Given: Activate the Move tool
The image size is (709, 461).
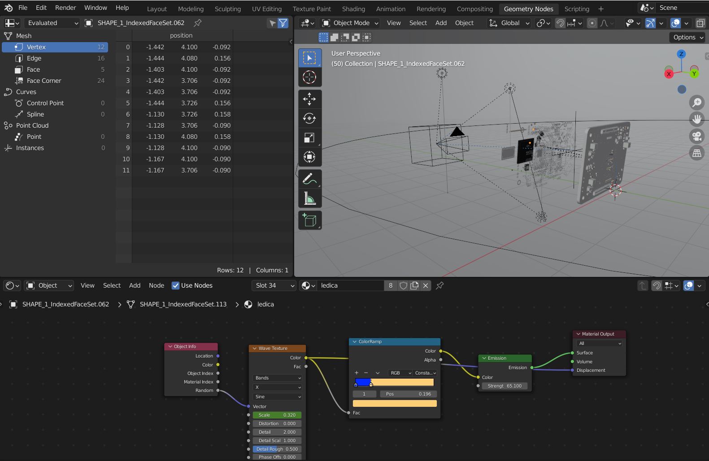Looking at the screenshot, I should [309, 99].
